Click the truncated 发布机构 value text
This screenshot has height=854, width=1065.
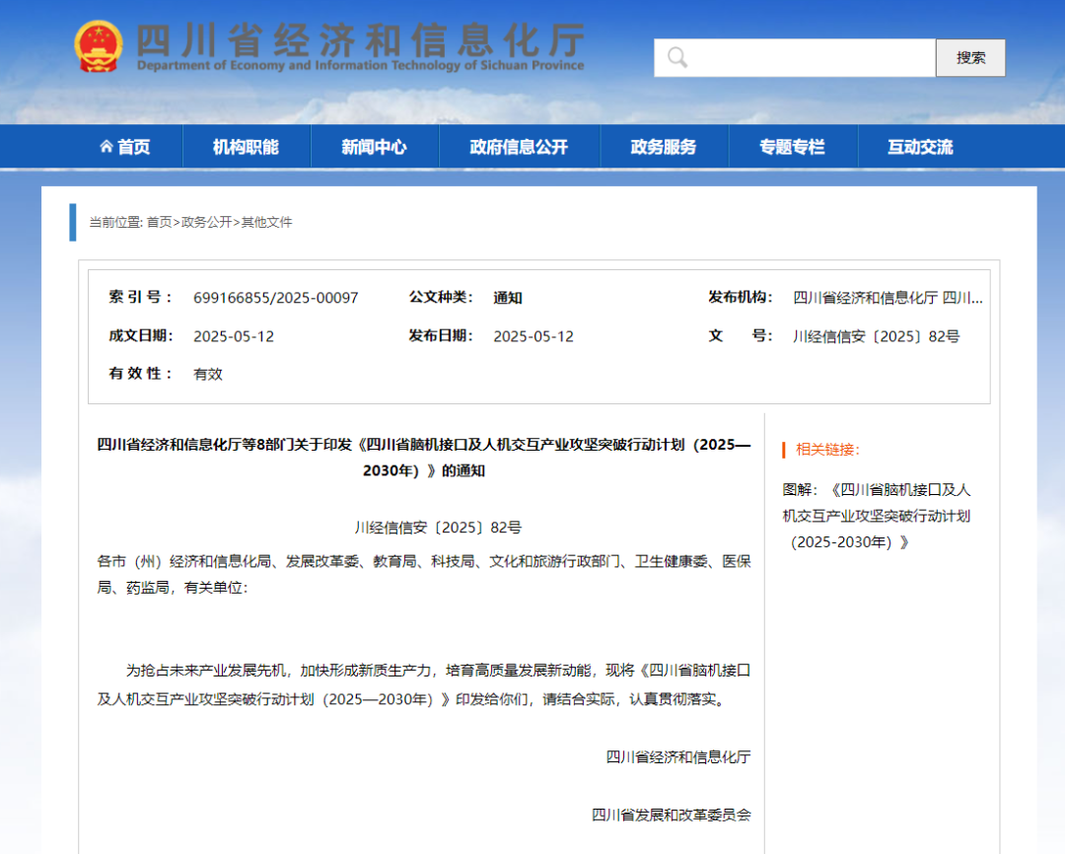[887, 298]
